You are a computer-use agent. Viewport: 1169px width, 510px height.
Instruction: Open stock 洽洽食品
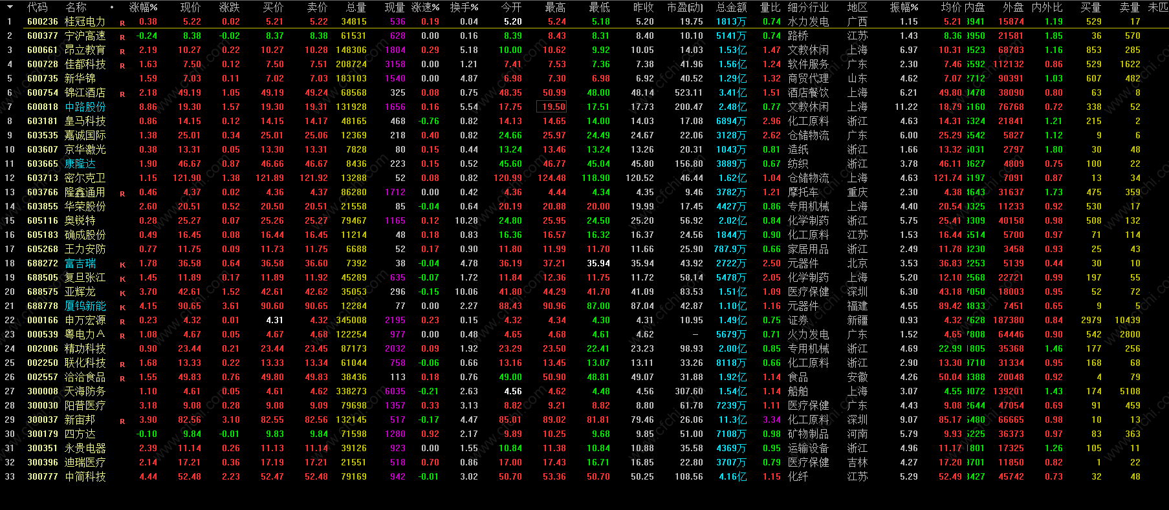[85, 377]
